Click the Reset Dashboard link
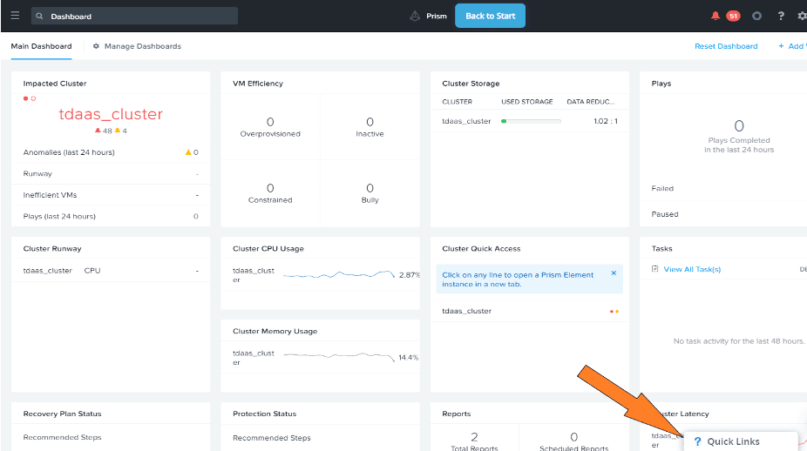Image resolution: width=807 pixels, height=451 pixels. (x=726, y=46)
